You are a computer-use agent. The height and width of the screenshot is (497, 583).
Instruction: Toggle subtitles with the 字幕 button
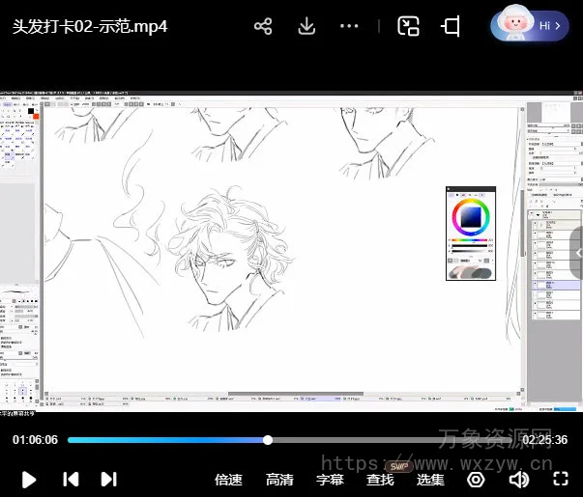click(331, 480)
